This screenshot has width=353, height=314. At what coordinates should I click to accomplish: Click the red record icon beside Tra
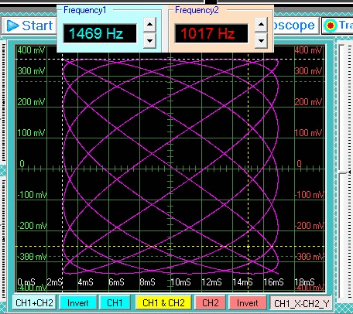pyautogui.click(x=331, y=26)
